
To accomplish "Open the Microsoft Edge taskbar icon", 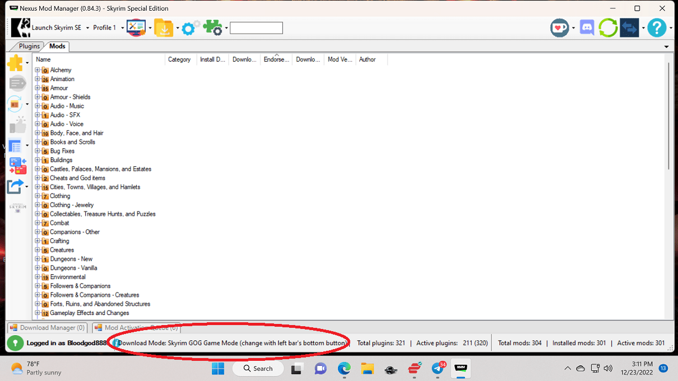I will pyautogui.click(x=343, y=369).
